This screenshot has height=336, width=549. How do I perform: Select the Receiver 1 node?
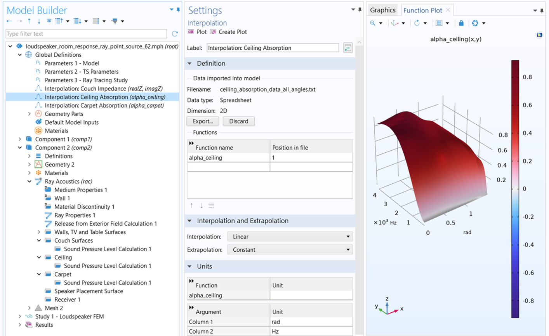(x=67, y=299)
